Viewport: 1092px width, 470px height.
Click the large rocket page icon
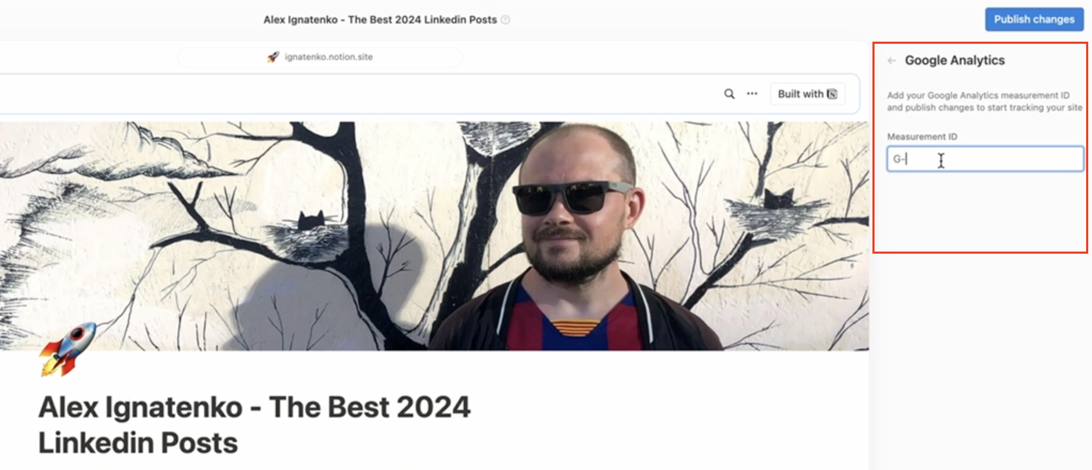pyautogui.click(x=67, y=349)
